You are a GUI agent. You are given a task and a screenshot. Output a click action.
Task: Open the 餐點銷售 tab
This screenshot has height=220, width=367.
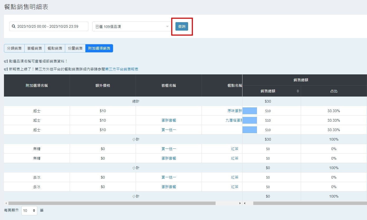pos(55,48)
